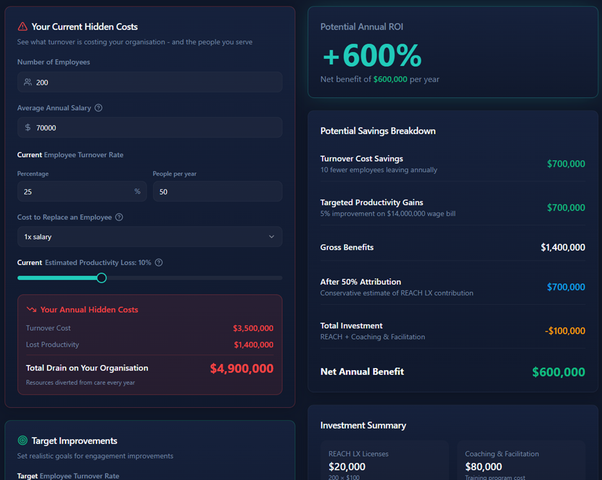This screenshot has width=602, height=480.
Task: Select the Number of Employees input showing 200
Action: 149,82
